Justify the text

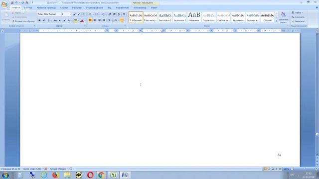pos(104,20)
